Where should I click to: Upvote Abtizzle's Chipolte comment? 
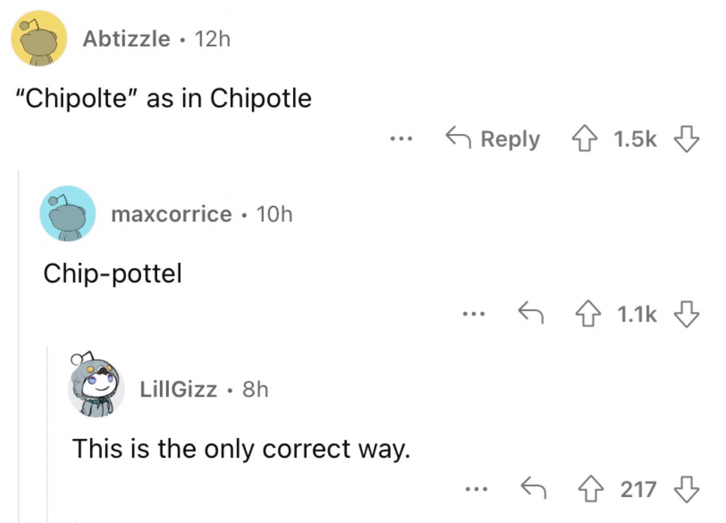click(x=584, y=139)
